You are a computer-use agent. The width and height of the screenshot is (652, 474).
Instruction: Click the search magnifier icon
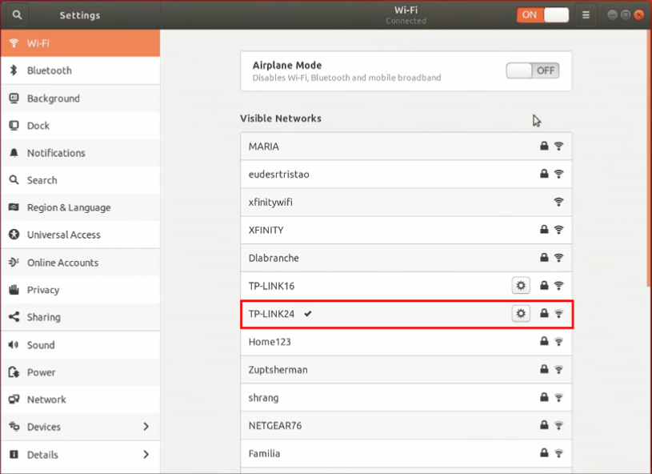coord(16,14)
